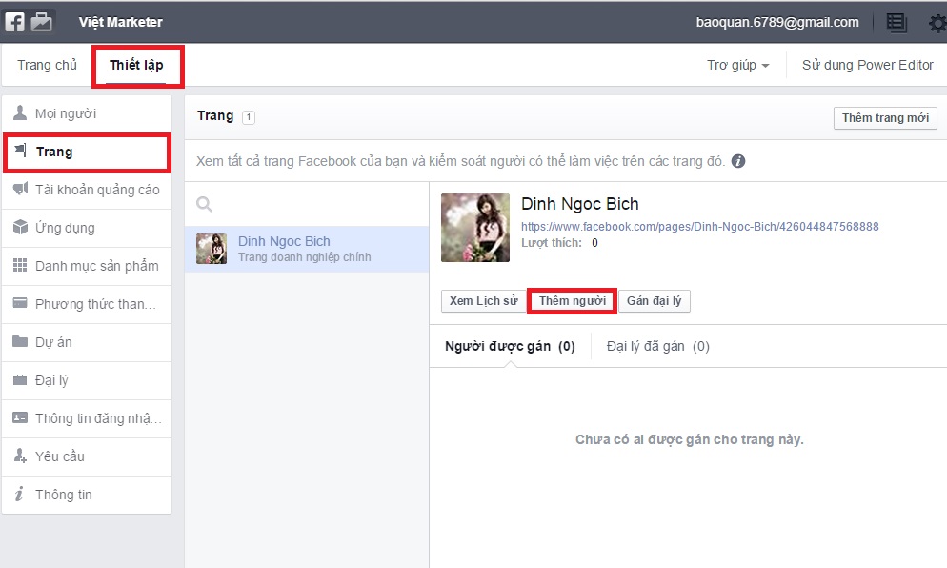The width and height of the screenshot is (947, 568).
Task: Expand the Trợ giúp dropdown menu
Action: tap(738, 65)
